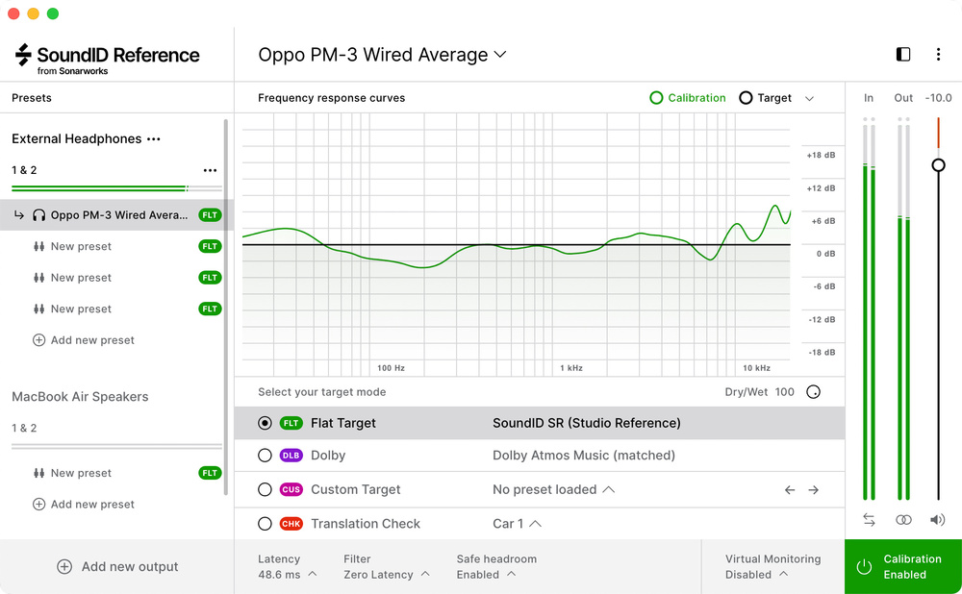Select the Custom Target radio button
This screenshot has height=594, width=962.
tap(266, 490)
